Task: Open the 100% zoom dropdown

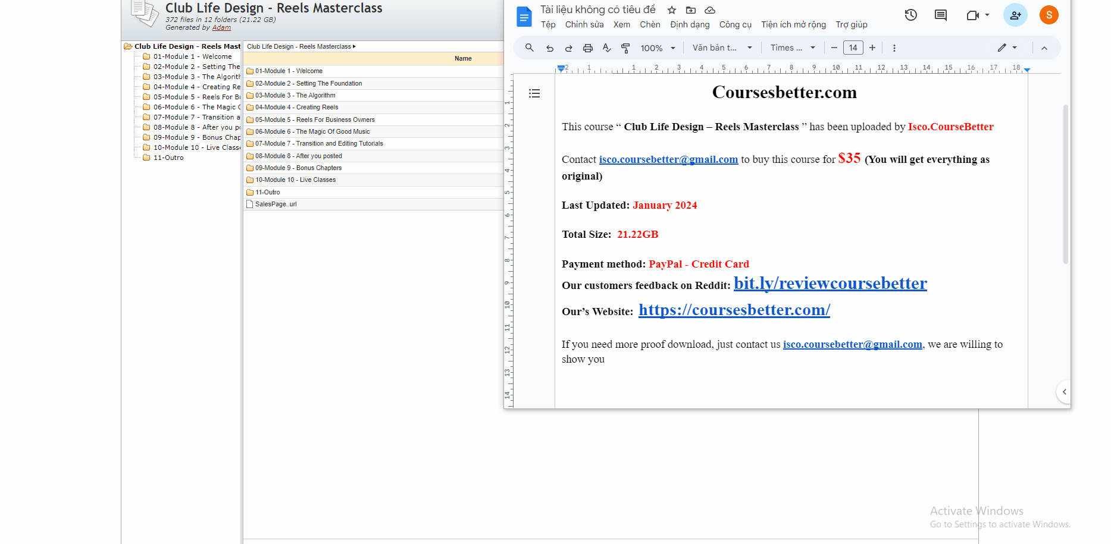Action: tap(658, 48)
